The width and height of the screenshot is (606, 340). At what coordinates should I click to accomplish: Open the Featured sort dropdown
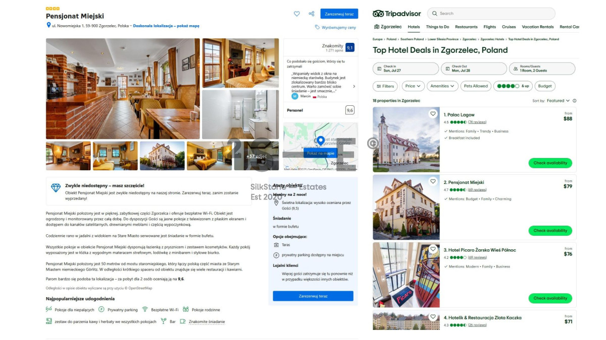click(558, 101)
